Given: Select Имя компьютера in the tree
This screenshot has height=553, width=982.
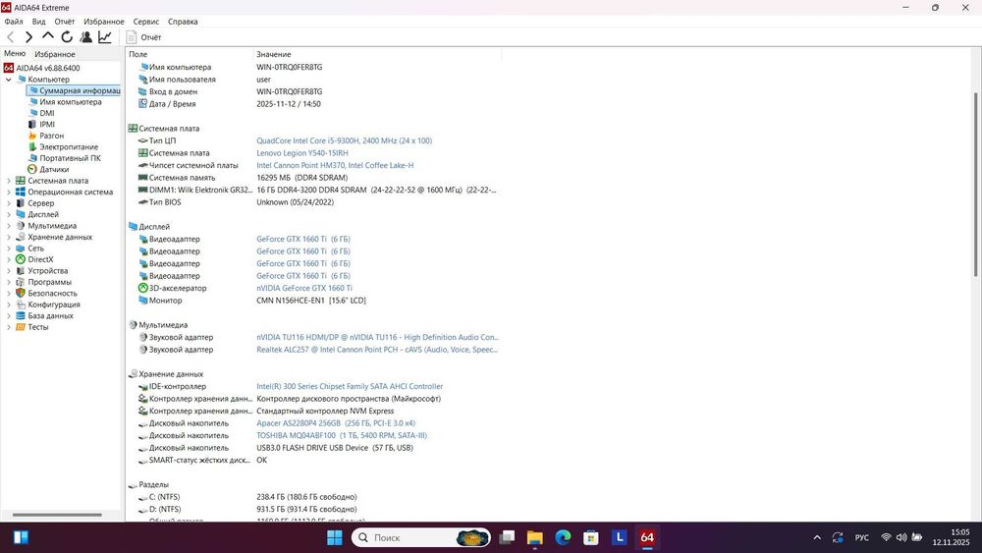Looking at the screenshot, I should point(70,102).
